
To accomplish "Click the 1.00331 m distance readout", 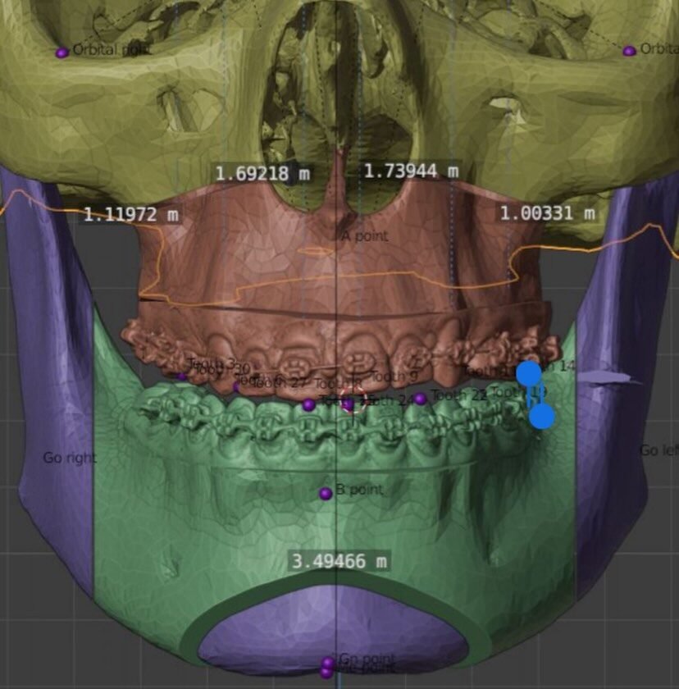I will point(547,212).
